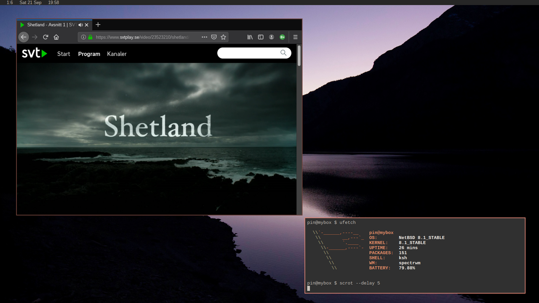The height and width of the screenshot is (303, 539).
Task: Click the green B+ extension icon
Action: coord(282,37)
